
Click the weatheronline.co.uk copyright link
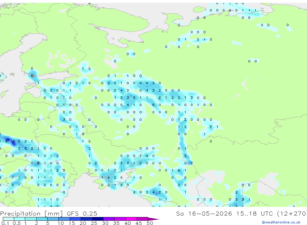281,222
